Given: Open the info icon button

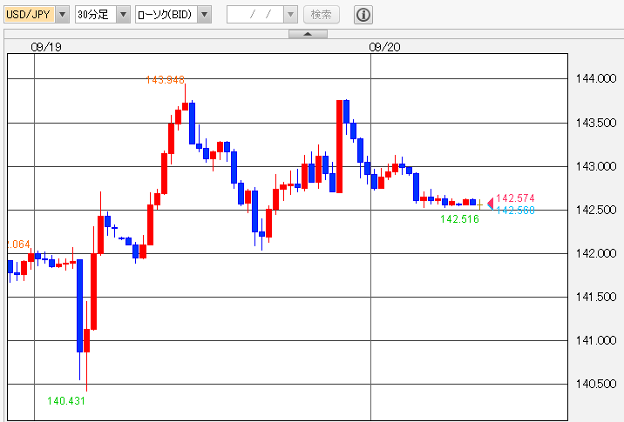Looking at the screenshot, I should 363,15.
